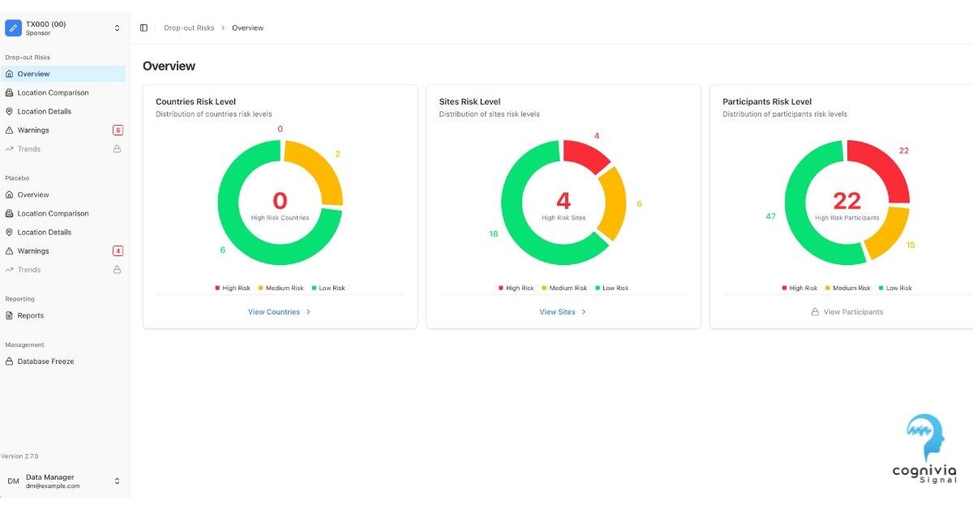Click the Drop-out Risks breadcrumb link

[189, 28]
